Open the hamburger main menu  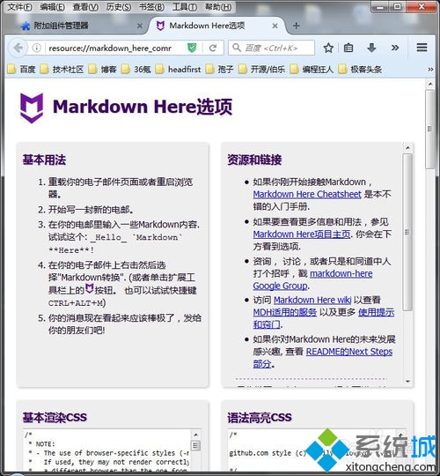(422, 48)
